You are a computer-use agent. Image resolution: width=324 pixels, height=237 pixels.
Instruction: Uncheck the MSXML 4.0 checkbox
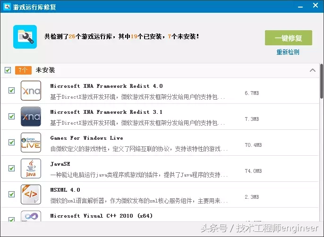[x=11, y=194]
